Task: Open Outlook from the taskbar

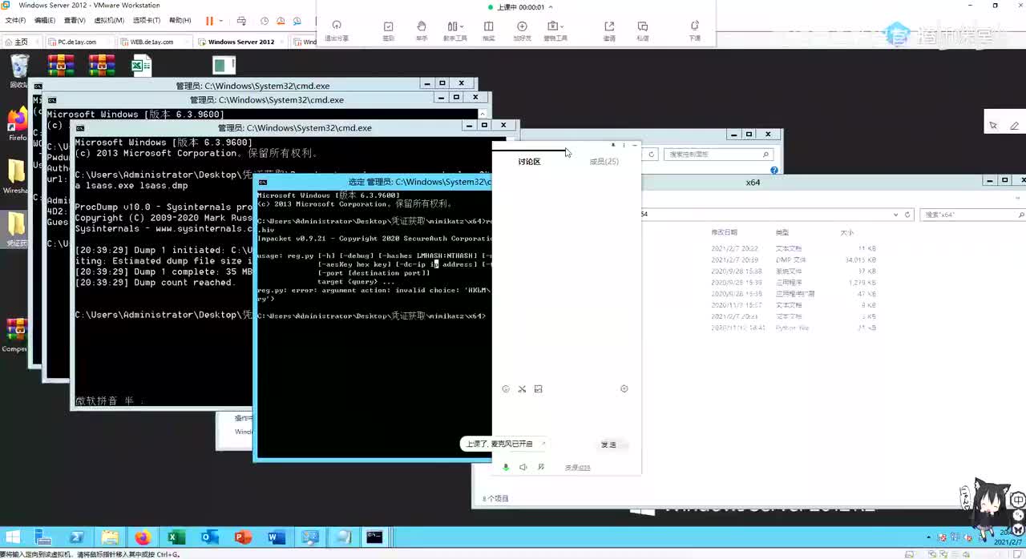Action: (209, 537)
